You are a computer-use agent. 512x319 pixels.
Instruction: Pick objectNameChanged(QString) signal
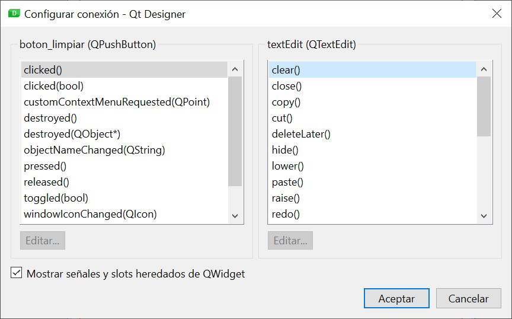click(124, 149)
